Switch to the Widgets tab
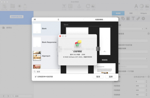The image size is (150, 98). click(143, 13)
